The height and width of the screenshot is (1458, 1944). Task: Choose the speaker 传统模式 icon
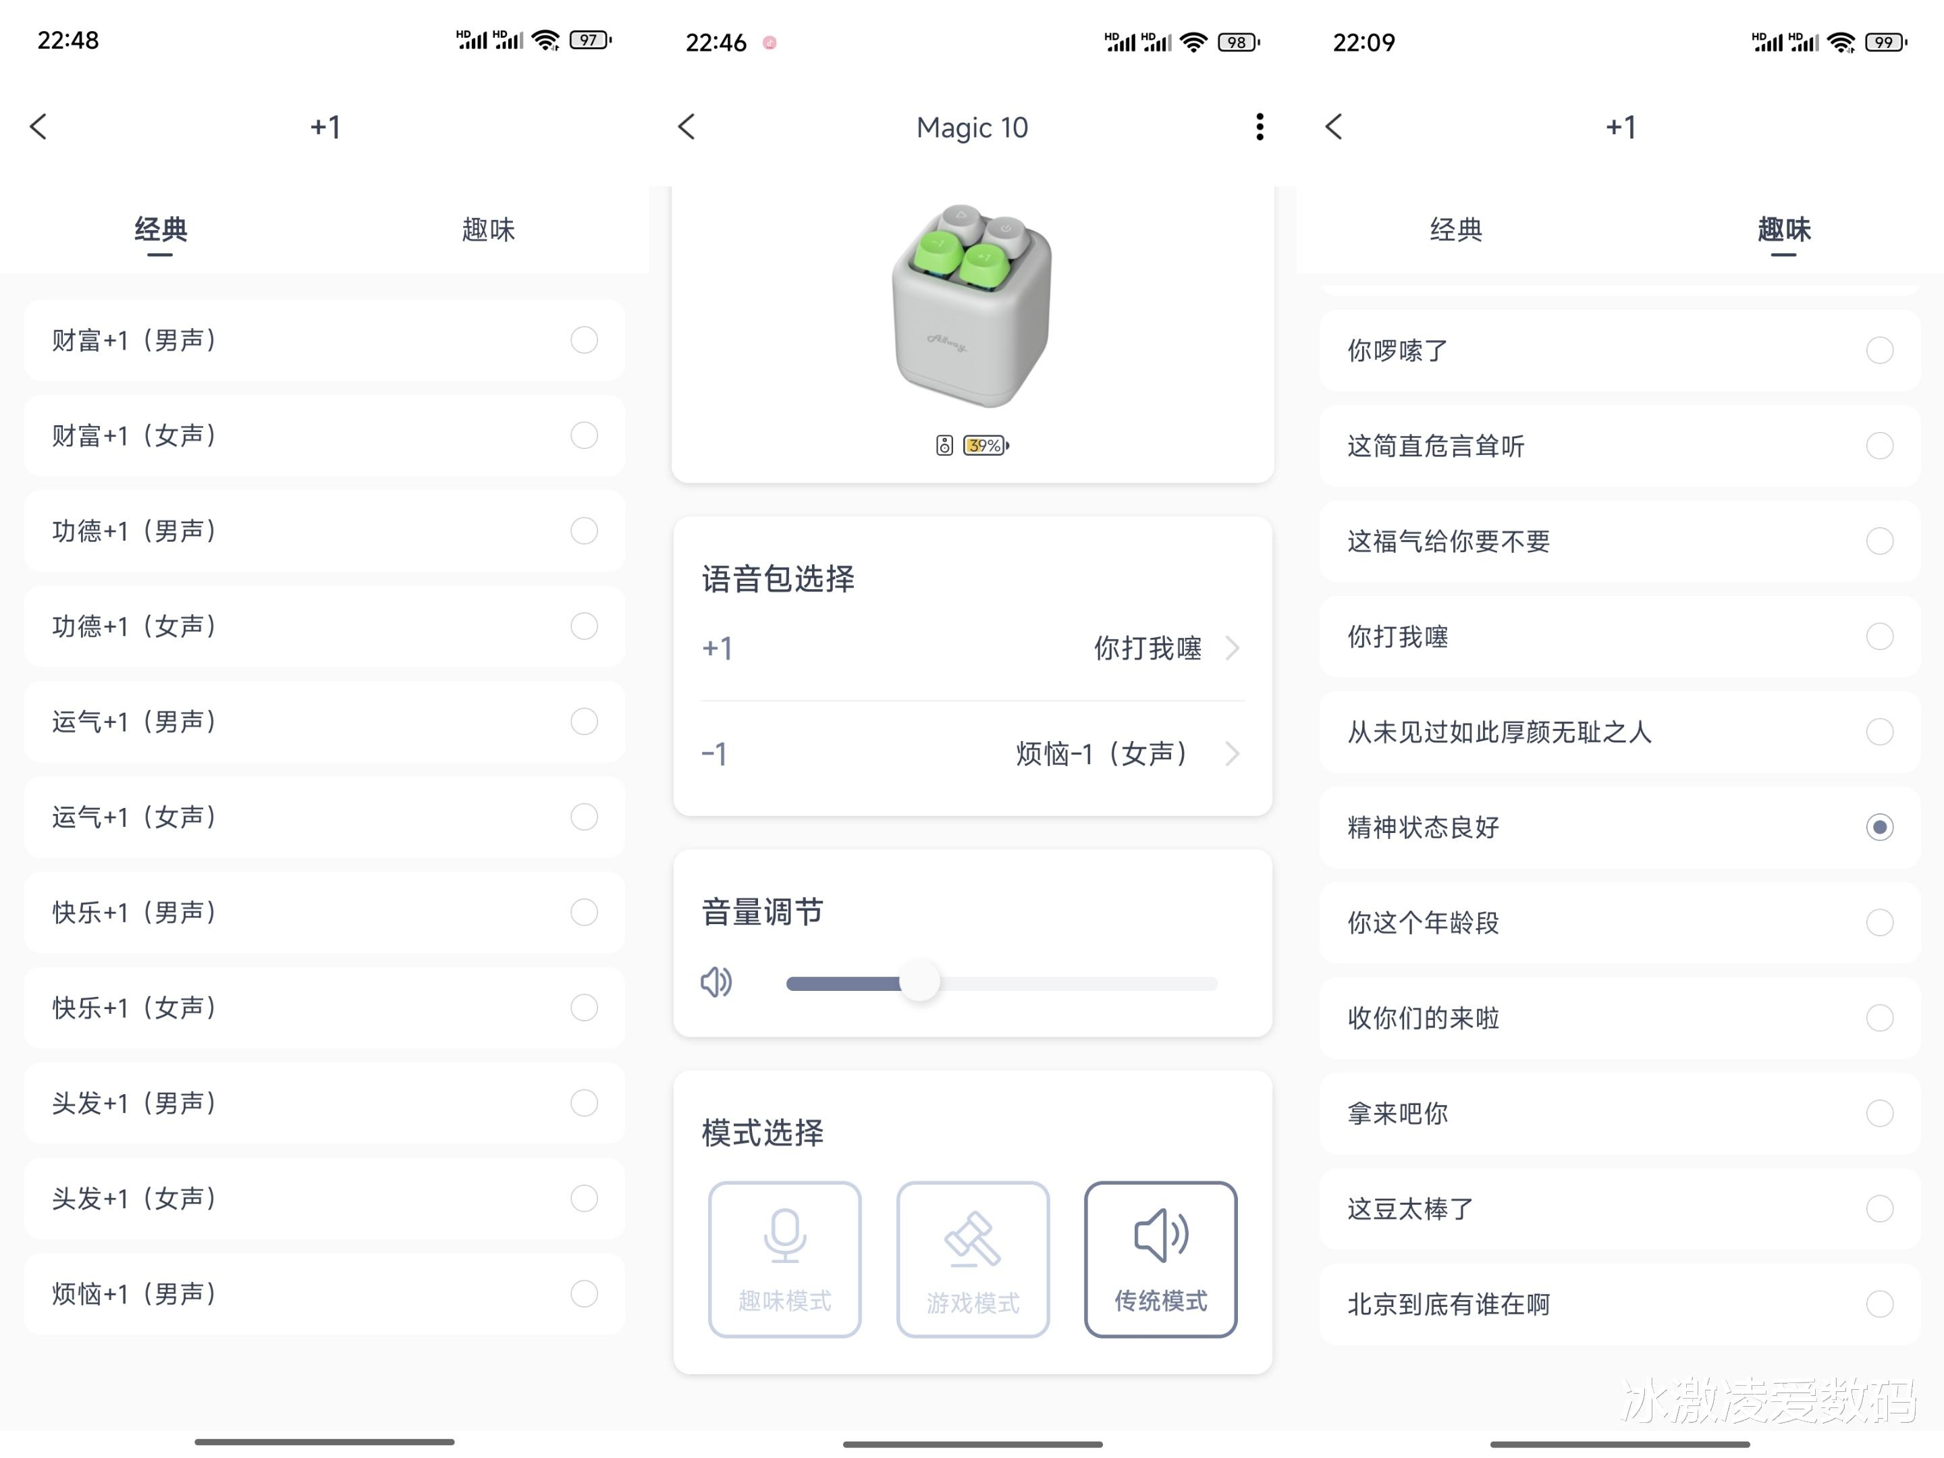[1160, 1236]
